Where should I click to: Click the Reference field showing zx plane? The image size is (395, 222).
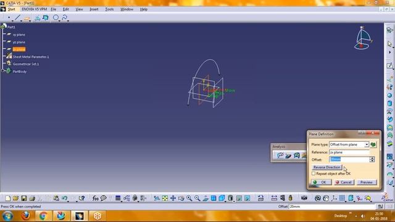coord(349,152)
